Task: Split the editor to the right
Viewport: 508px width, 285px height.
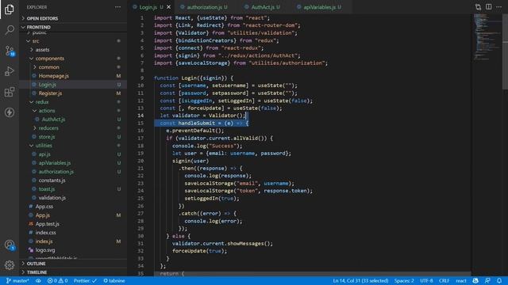Action: pos(489,7)
